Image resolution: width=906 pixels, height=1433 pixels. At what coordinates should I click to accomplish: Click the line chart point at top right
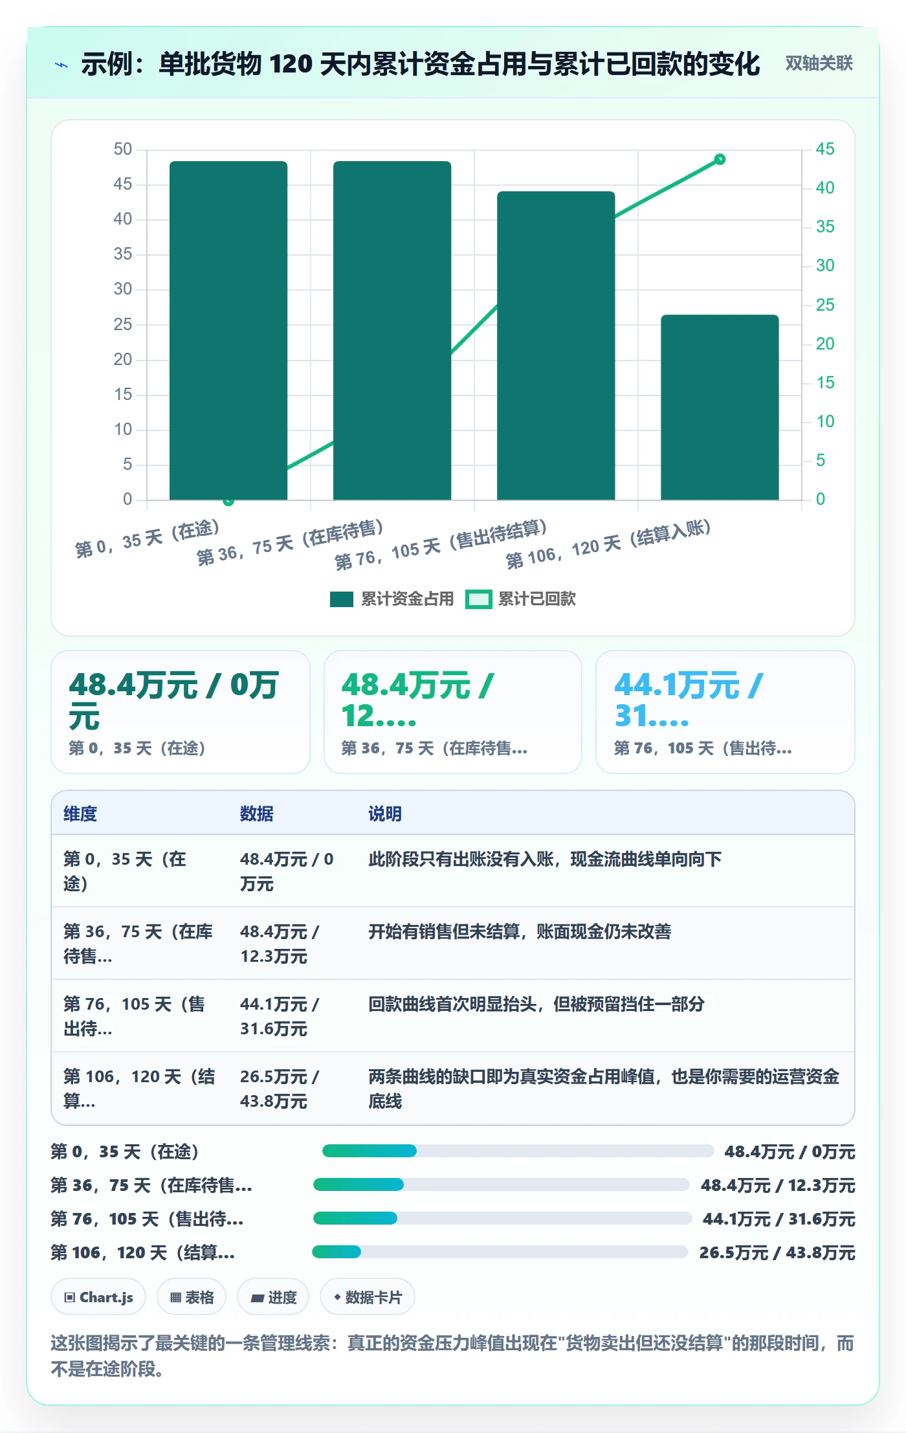(720, 159)
